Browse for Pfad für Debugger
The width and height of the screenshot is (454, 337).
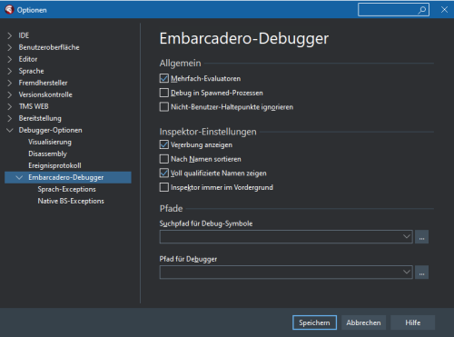coord(421,273)
